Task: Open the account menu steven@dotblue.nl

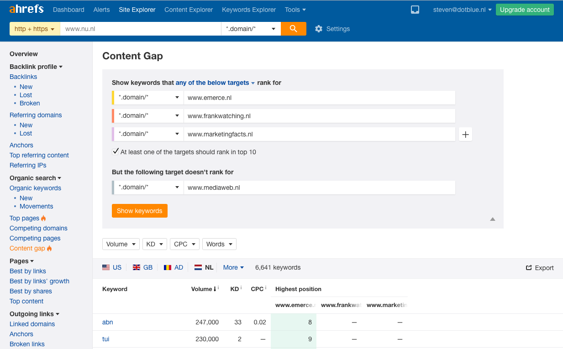Action: click(462, 10)
